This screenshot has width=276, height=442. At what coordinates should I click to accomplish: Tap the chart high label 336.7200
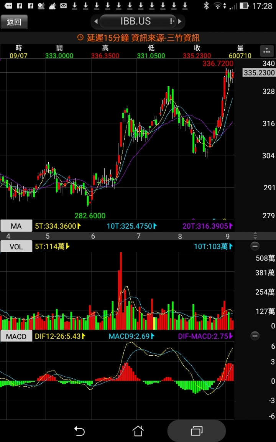pyautogui.click(x=218, y=64)
